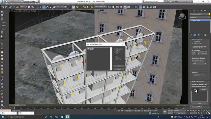Open the Animation menu

(x=46, y=4)
